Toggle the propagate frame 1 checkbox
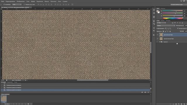187x105 pixels. [x=178, y=28]
